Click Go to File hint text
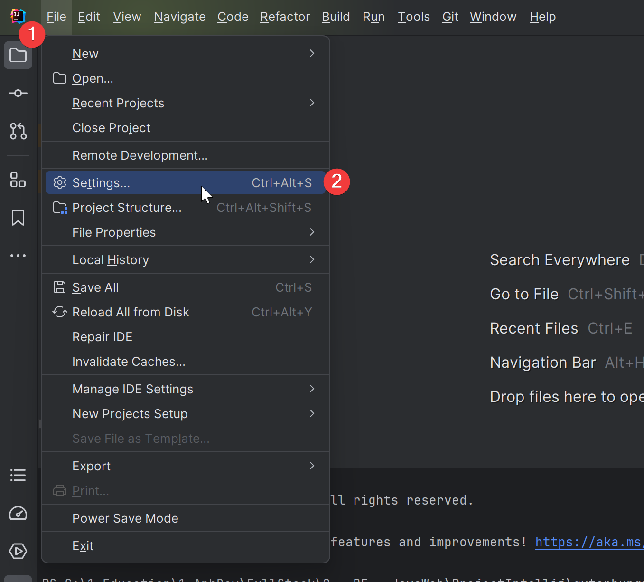 pyautogui.click(x=524, y=294)
